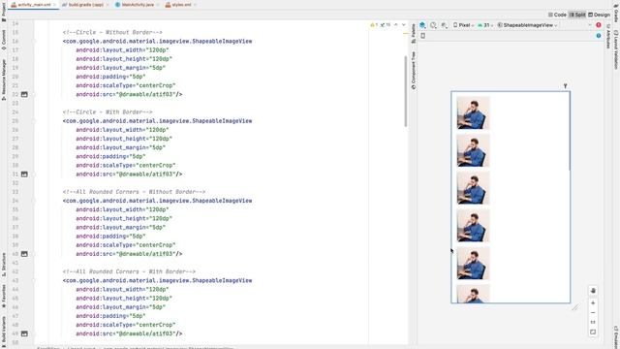Switch editor to Design view mode
This screenshot has height=349, width=620.
point(599,15)
